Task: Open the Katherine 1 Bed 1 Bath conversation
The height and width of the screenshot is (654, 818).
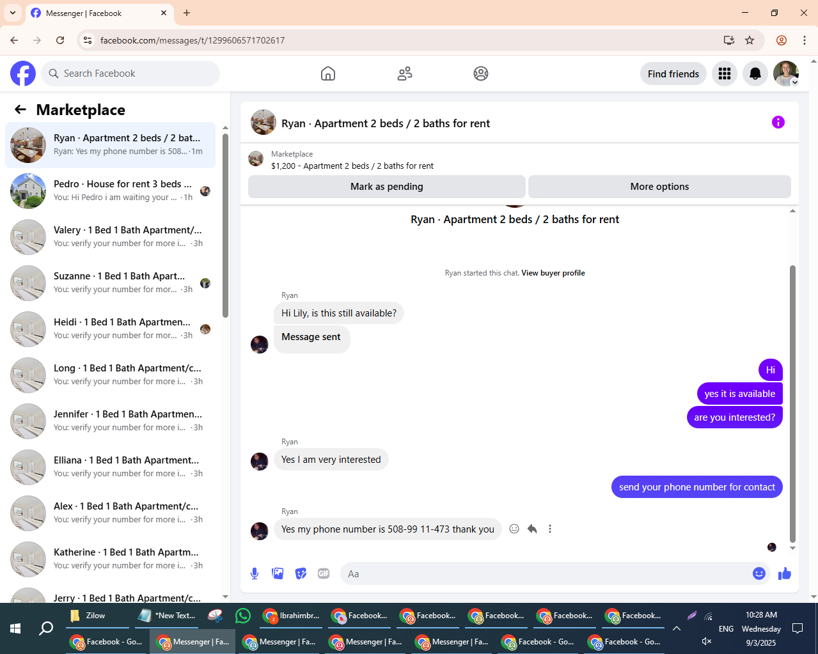Action: pos(110,559)
